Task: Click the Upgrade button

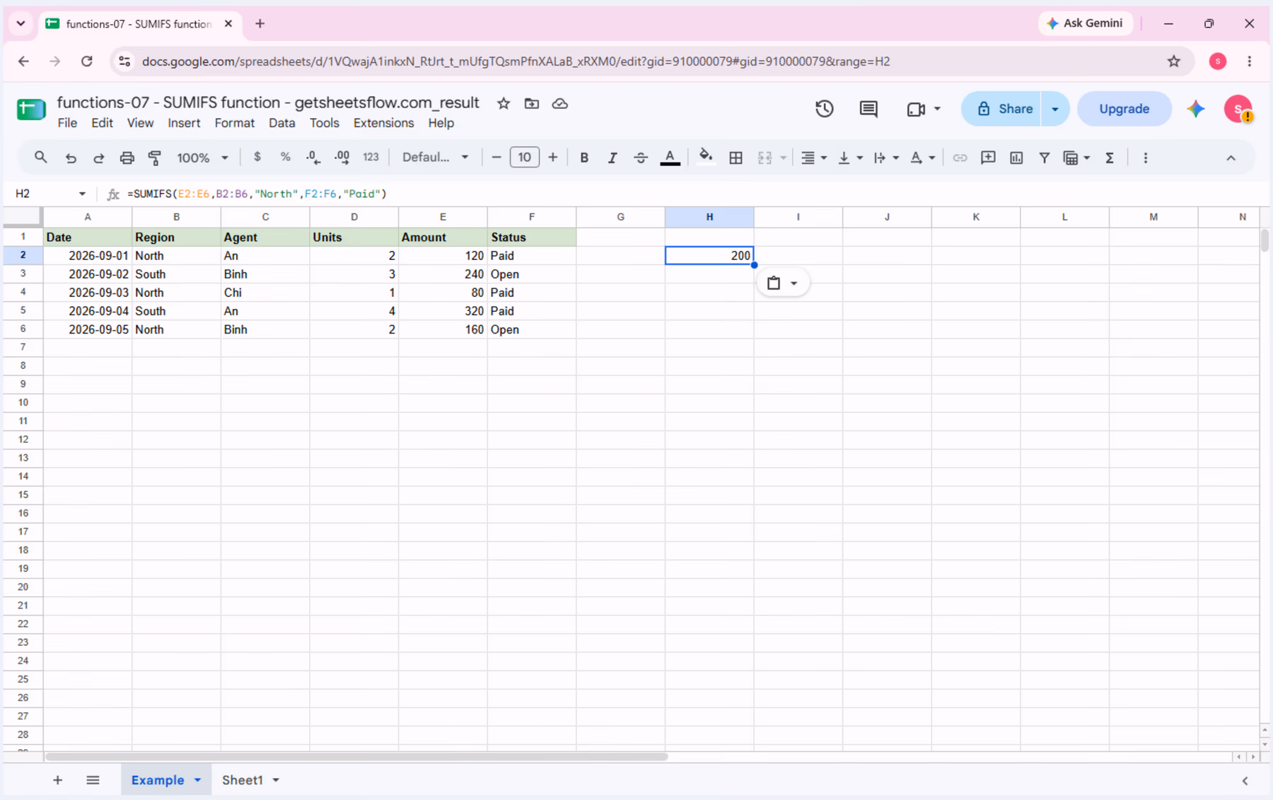Action: (x=1124, y=109)
